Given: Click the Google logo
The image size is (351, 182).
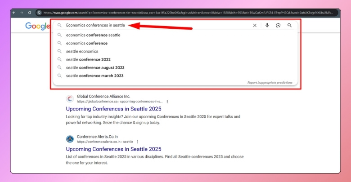Looking at the screenshot, I should pyautogui.click(x=38, y=26).
